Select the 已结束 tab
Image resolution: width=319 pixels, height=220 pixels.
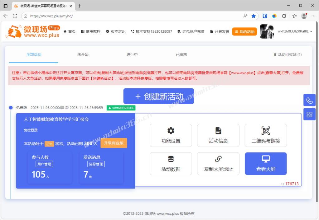(181, 54)
